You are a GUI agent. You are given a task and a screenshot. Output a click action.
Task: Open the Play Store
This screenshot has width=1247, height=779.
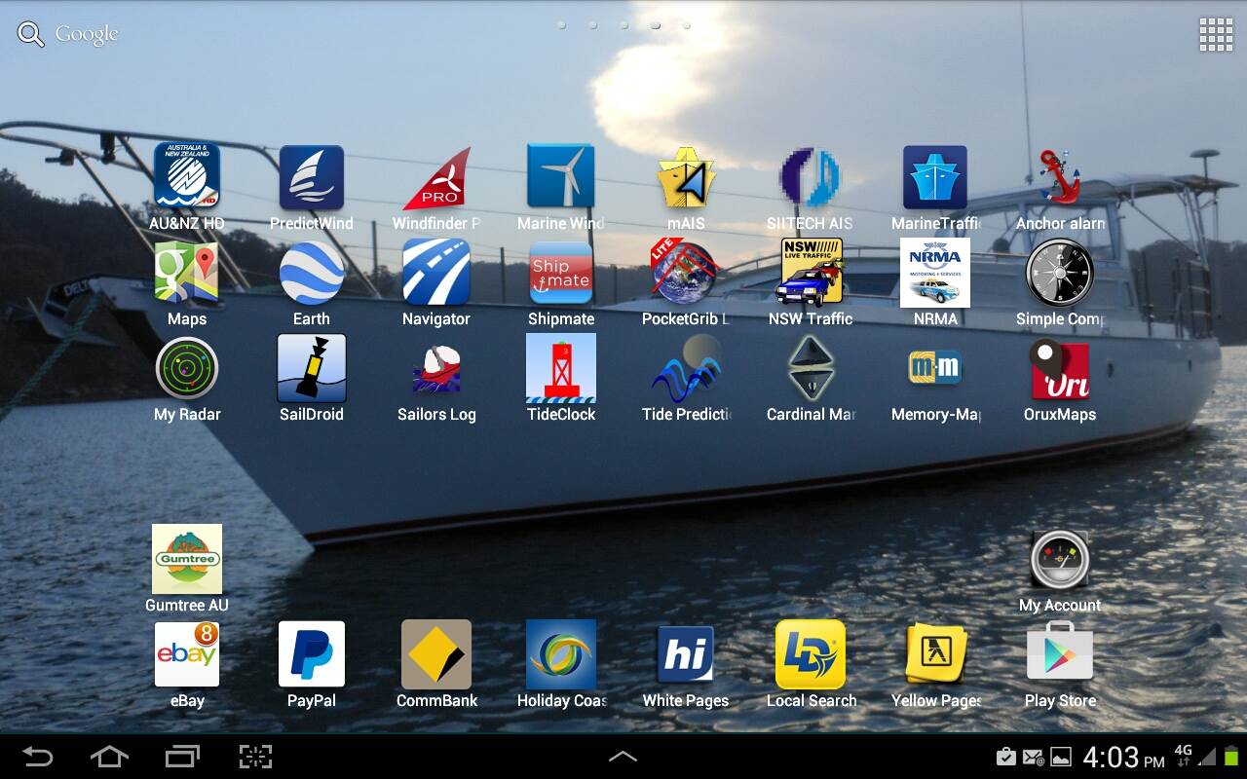(1059, 655)
